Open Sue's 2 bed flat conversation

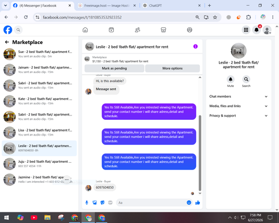tap(39, 54)
